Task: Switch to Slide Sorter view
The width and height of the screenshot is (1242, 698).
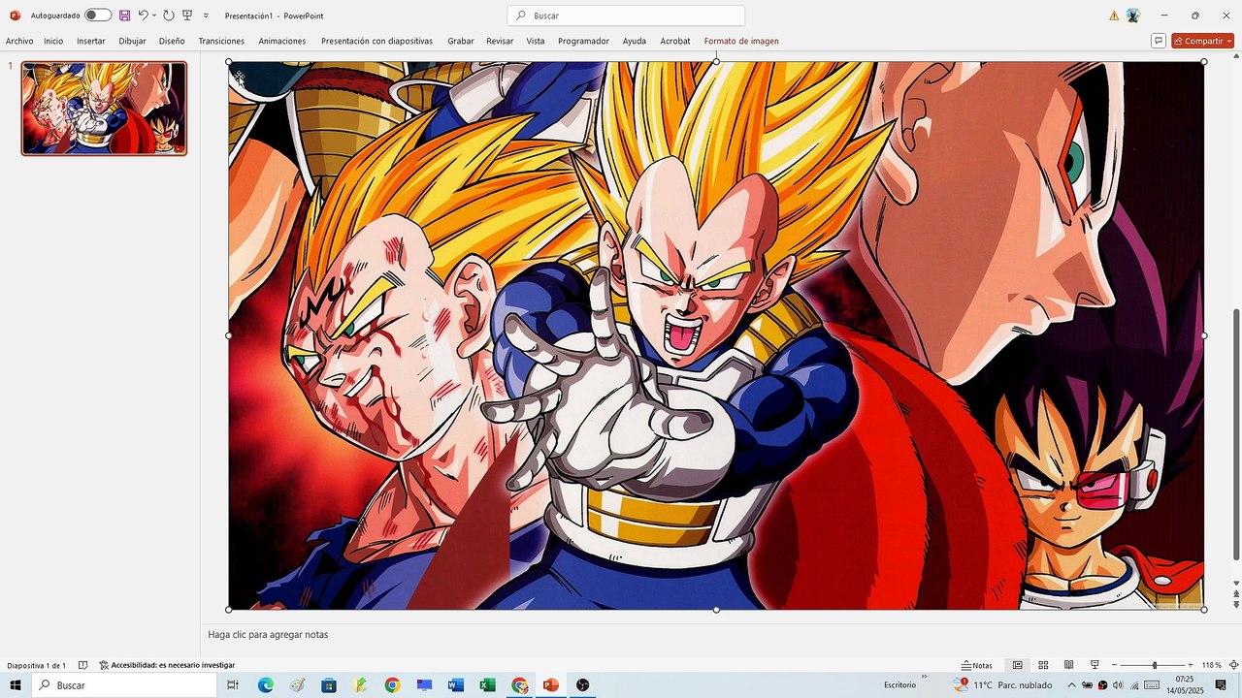Action: (1043, 665)
